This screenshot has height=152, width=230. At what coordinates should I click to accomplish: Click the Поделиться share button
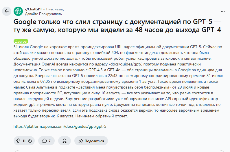coord(91,141)
